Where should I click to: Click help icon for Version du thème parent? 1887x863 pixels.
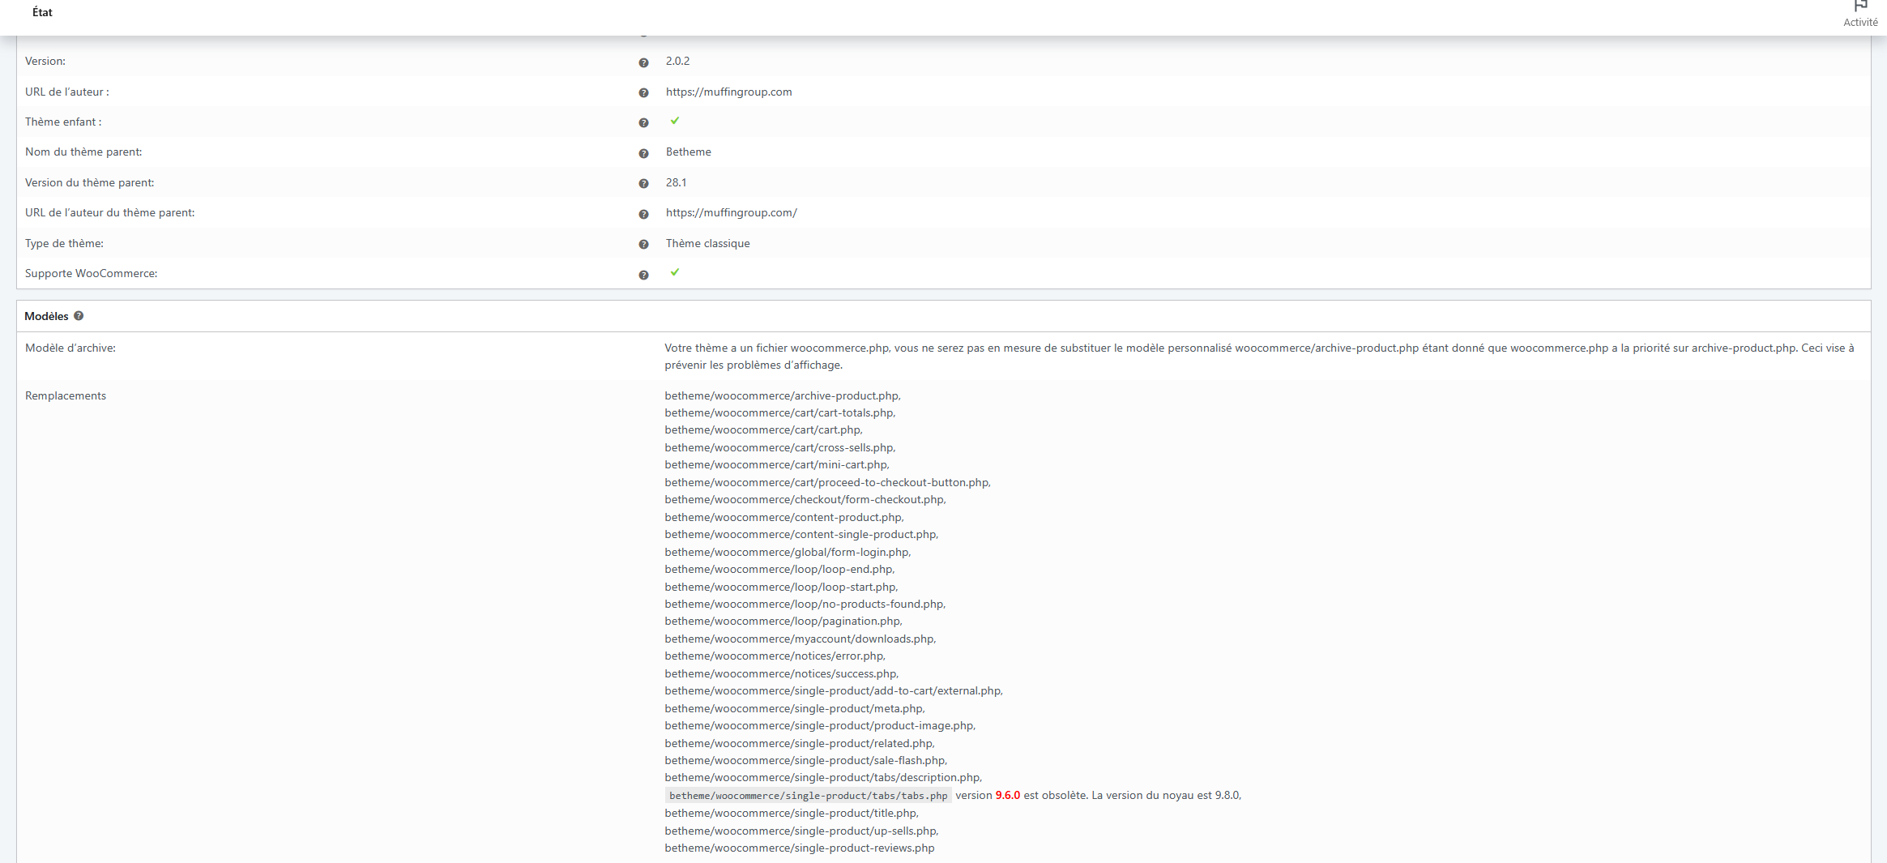point(643,184)
